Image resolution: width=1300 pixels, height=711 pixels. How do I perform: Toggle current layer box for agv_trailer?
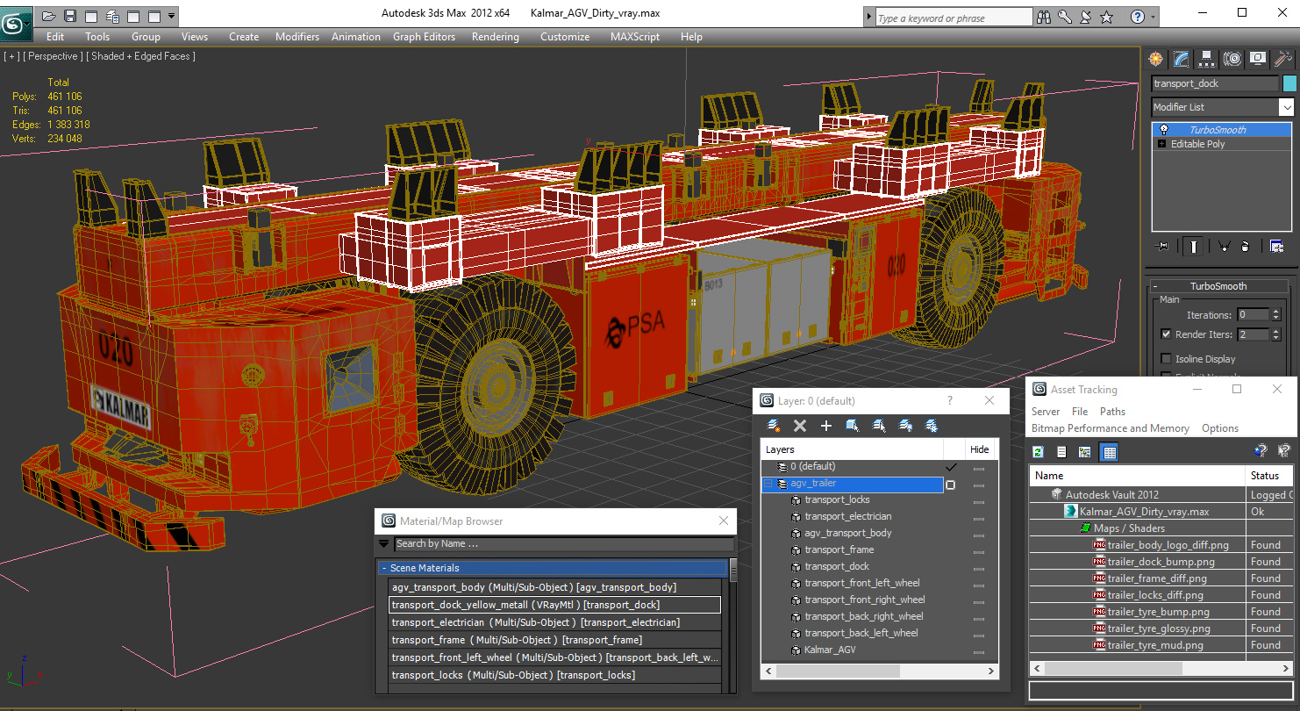pyautogui.click(x=951, y=484)
